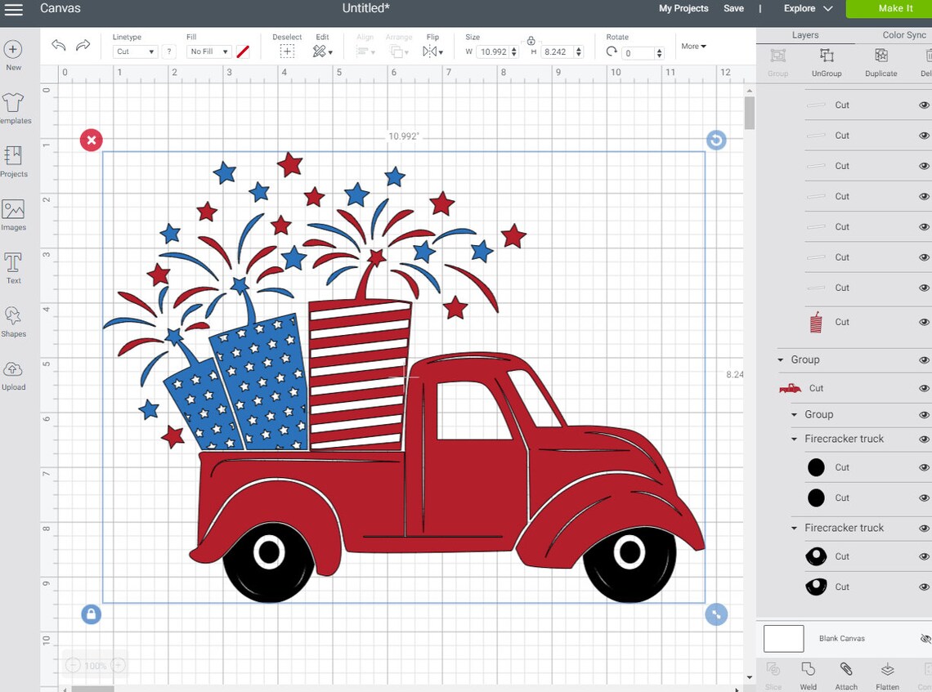Open the Explore menu
Screen dimensions: 932x692
806,8
